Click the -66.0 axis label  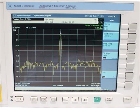(x=18, y=77)
